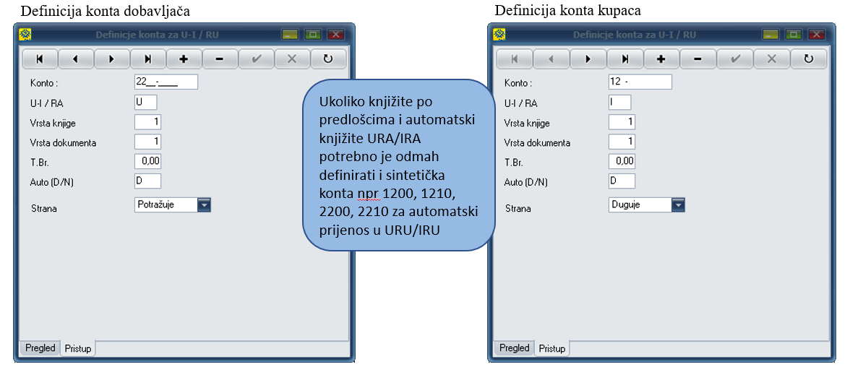
Task: Click Auto (D/N) field in supplier window
Action: [x=147, y=181]
